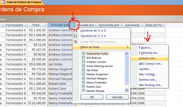183x107 pixels.
Task: Toggle the (Selecionar Tudo) checkbox
Action: pos(83,53)
